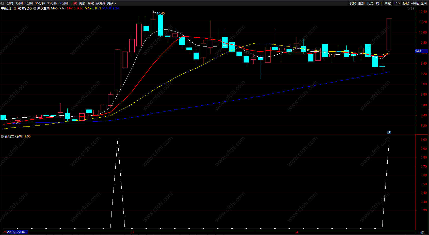
Task: Expand the 默认主图 main chart indicator dropdown
Action: [35, 8]
